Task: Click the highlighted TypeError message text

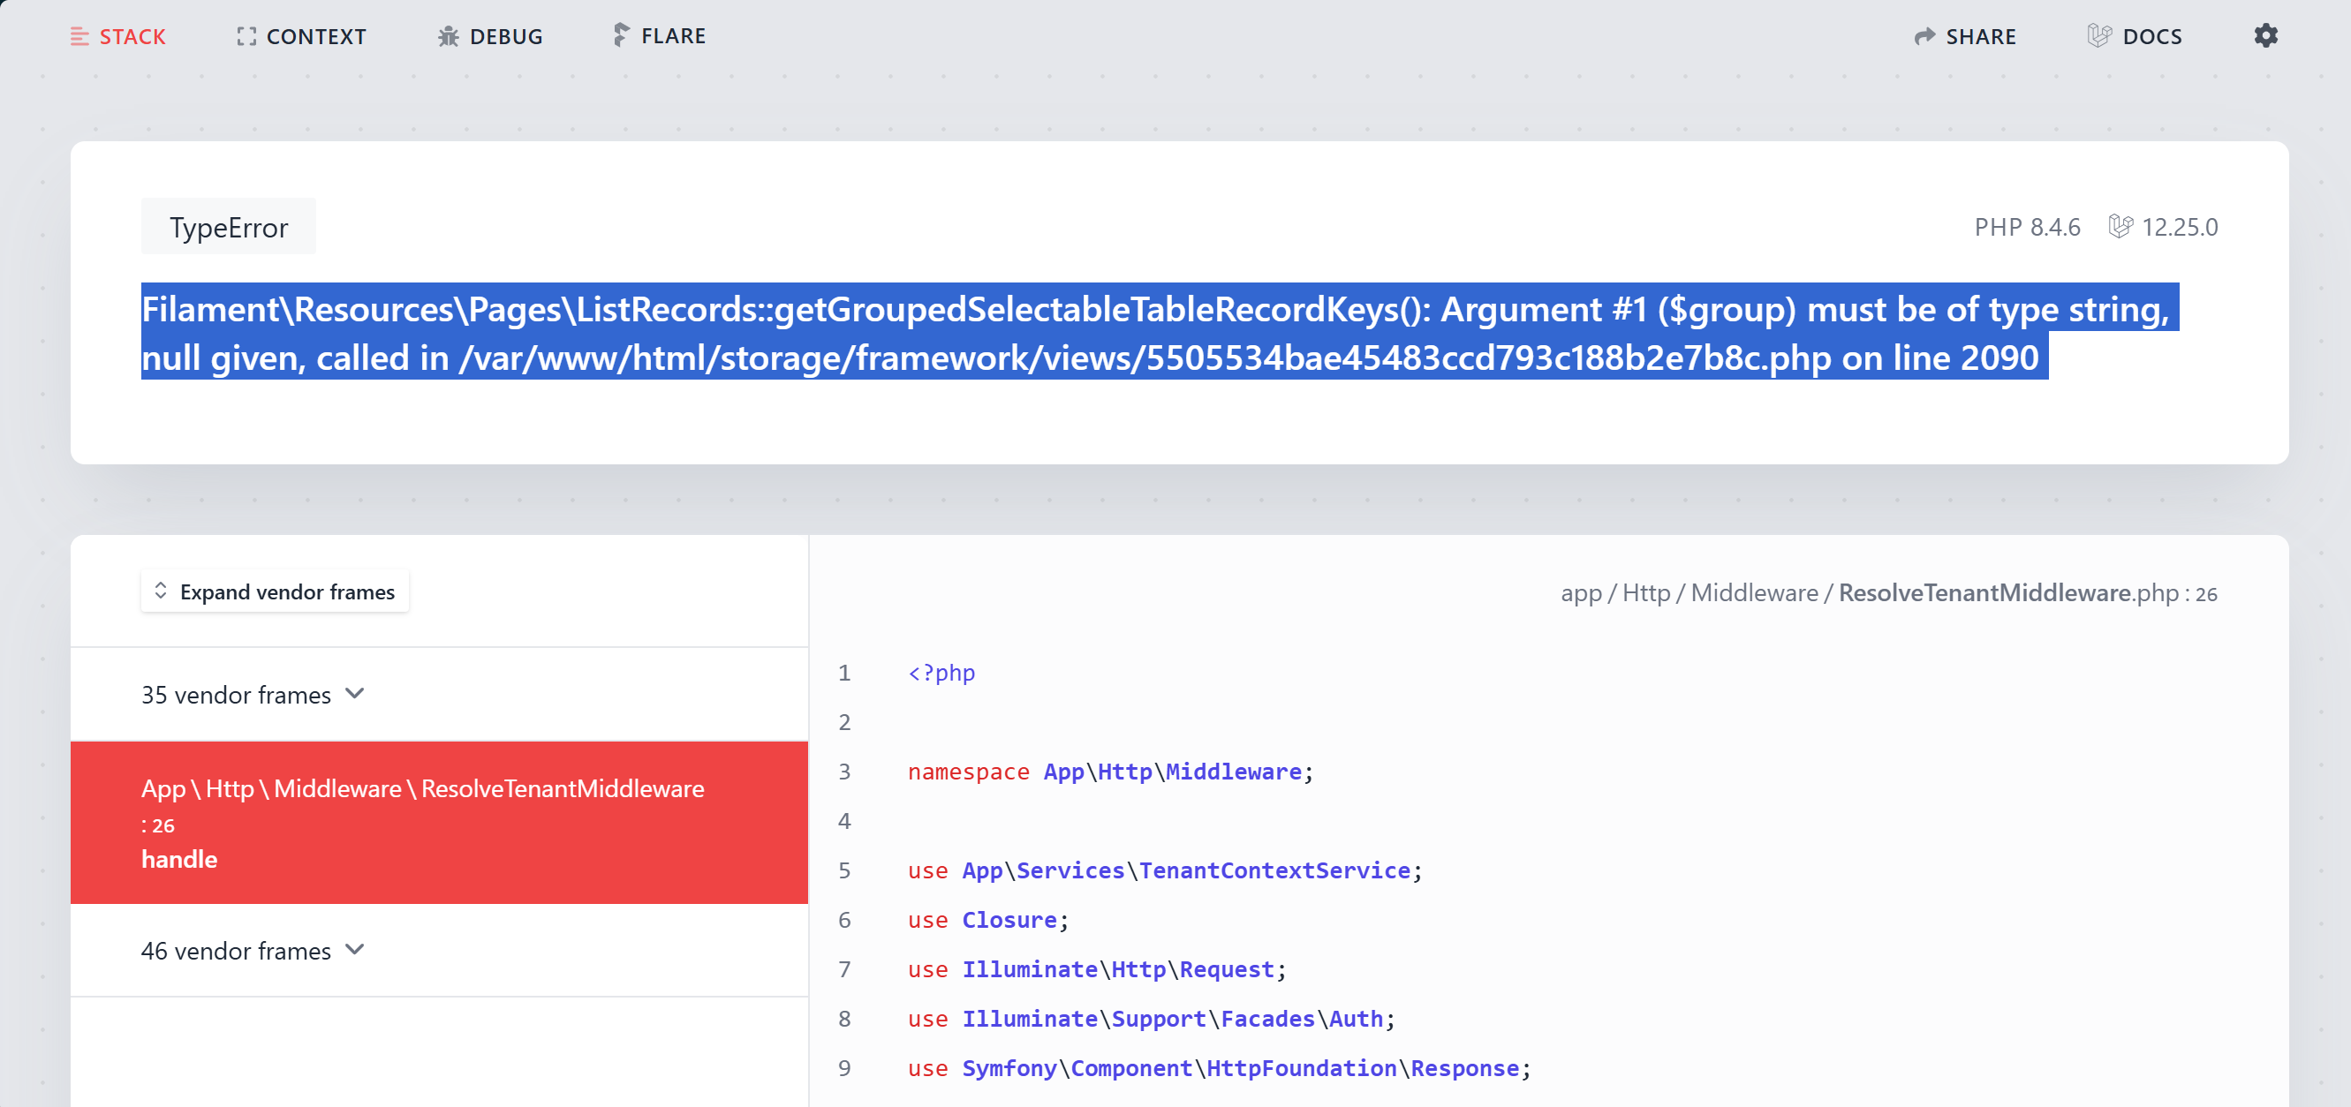Action: (1154, 333)
